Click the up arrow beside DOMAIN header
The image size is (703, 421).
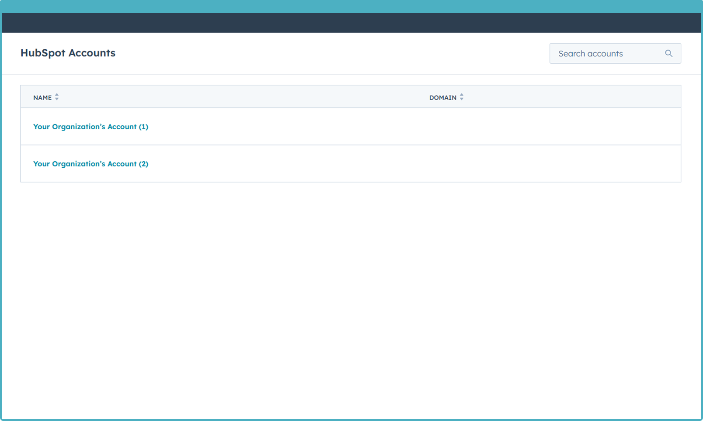click(462, 95)
